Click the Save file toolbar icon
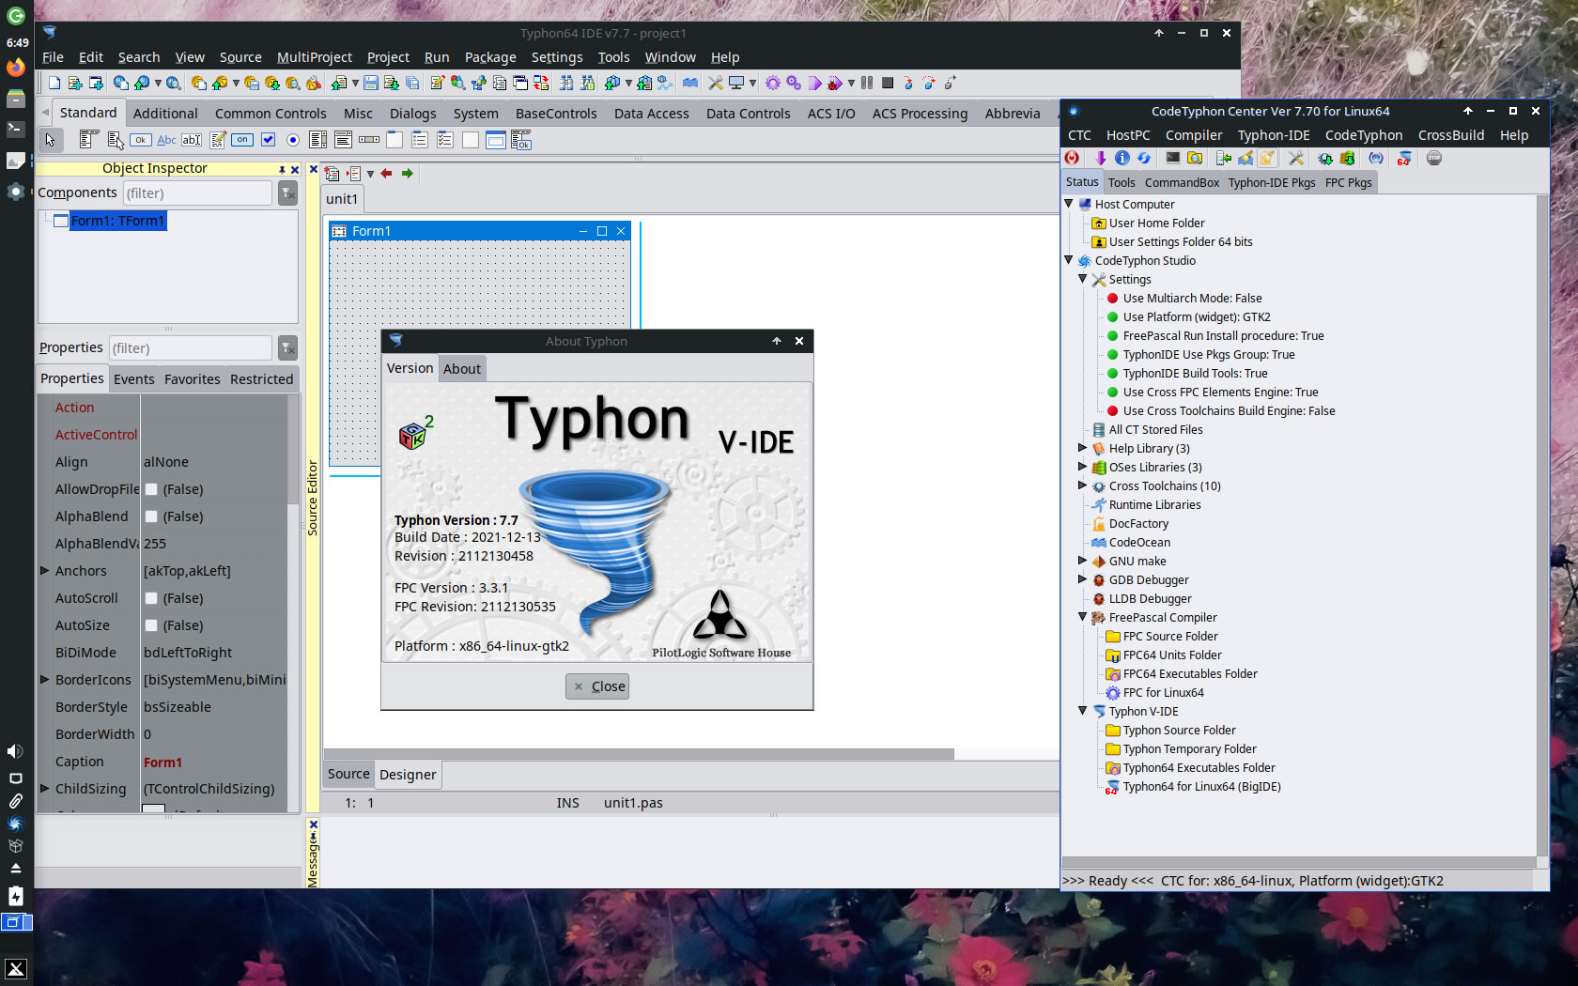The height and width of the screenshot is (986, 1578). 371,84
